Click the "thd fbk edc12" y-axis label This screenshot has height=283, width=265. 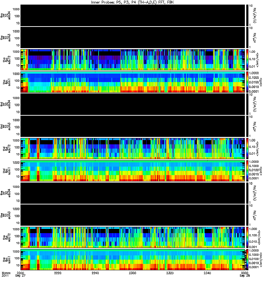(x=7, y=149)
